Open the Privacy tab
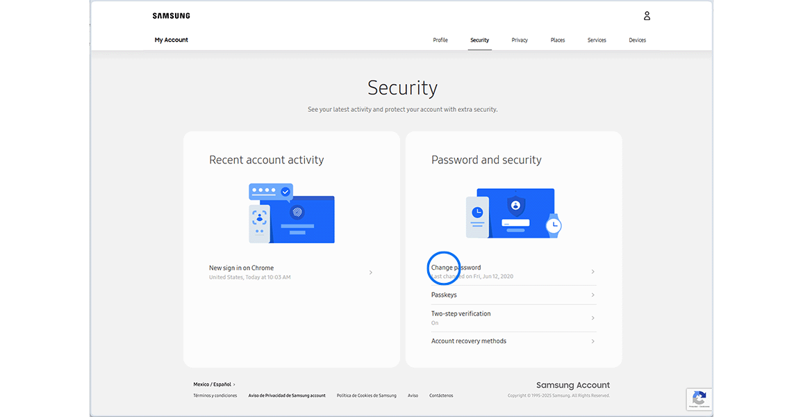 520,40
